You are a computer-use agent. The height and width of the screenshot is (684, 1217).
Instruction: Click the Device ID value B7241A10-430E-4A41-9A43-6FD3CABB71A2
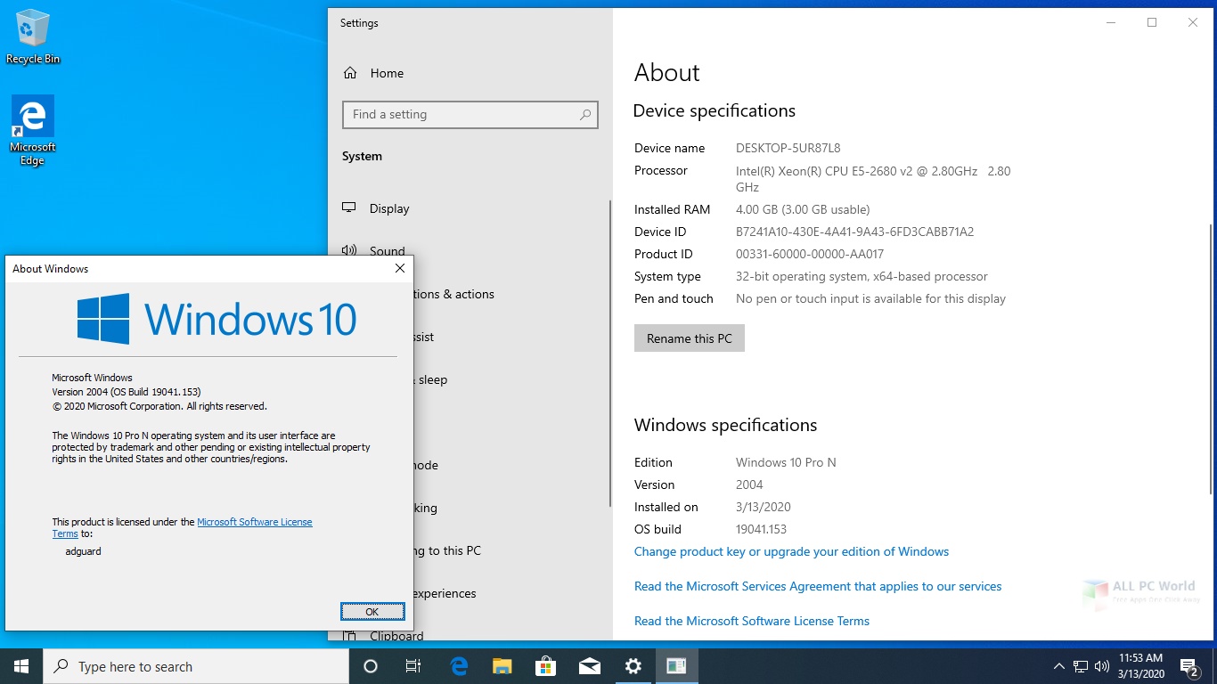854,232
